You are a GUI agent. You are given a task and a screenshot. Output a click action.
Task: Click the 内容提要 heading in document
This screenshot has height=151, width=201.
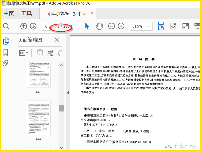pyautogui.click(x=143, y=59)
